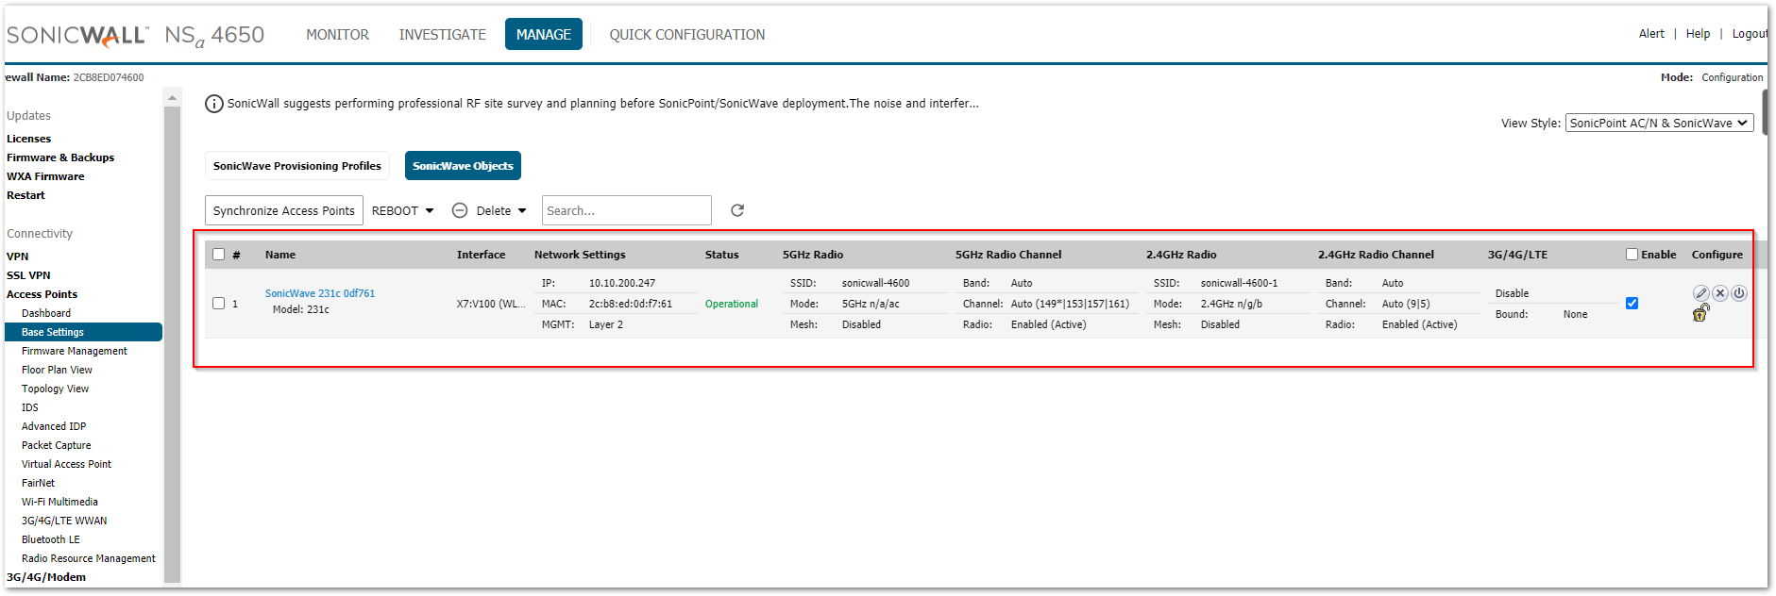Click the SSID value sonicwall-4600-1
This screenshot has height=596, width=1776.
point(1240,283)
